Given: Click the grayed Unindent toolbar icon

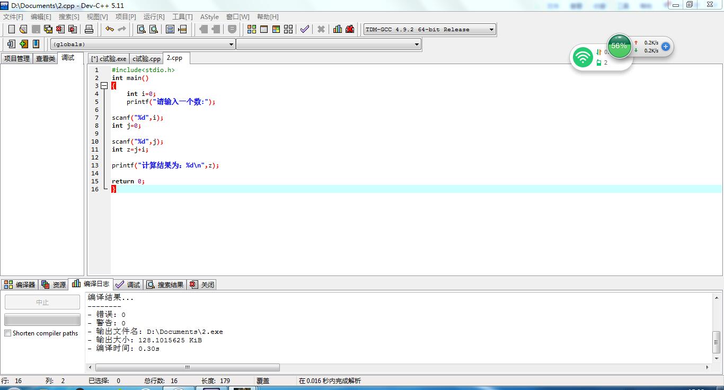Looking at the screenshot, I should pyautogui.click(x=216, y=29).
